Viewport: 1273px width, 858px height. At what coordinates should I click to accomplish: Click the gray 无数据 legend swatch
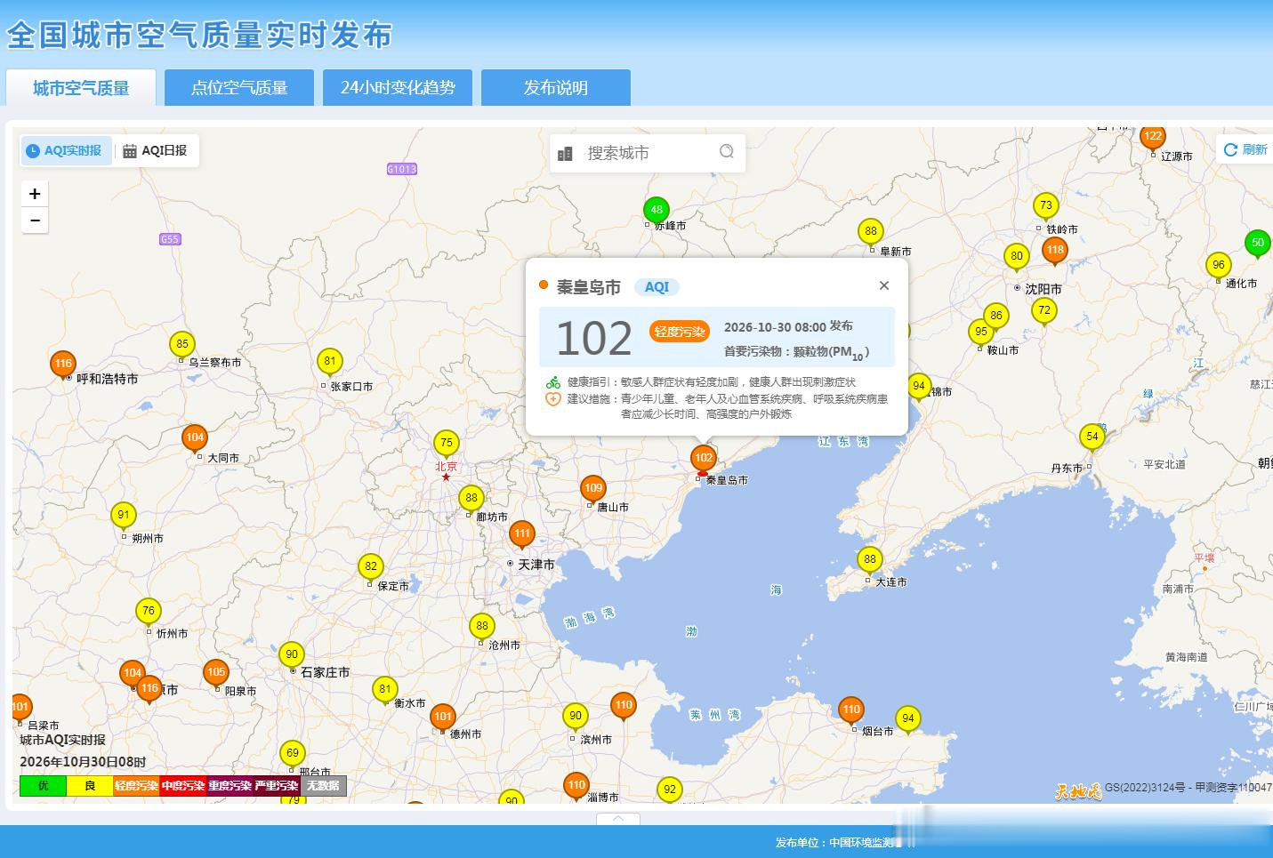323,786
